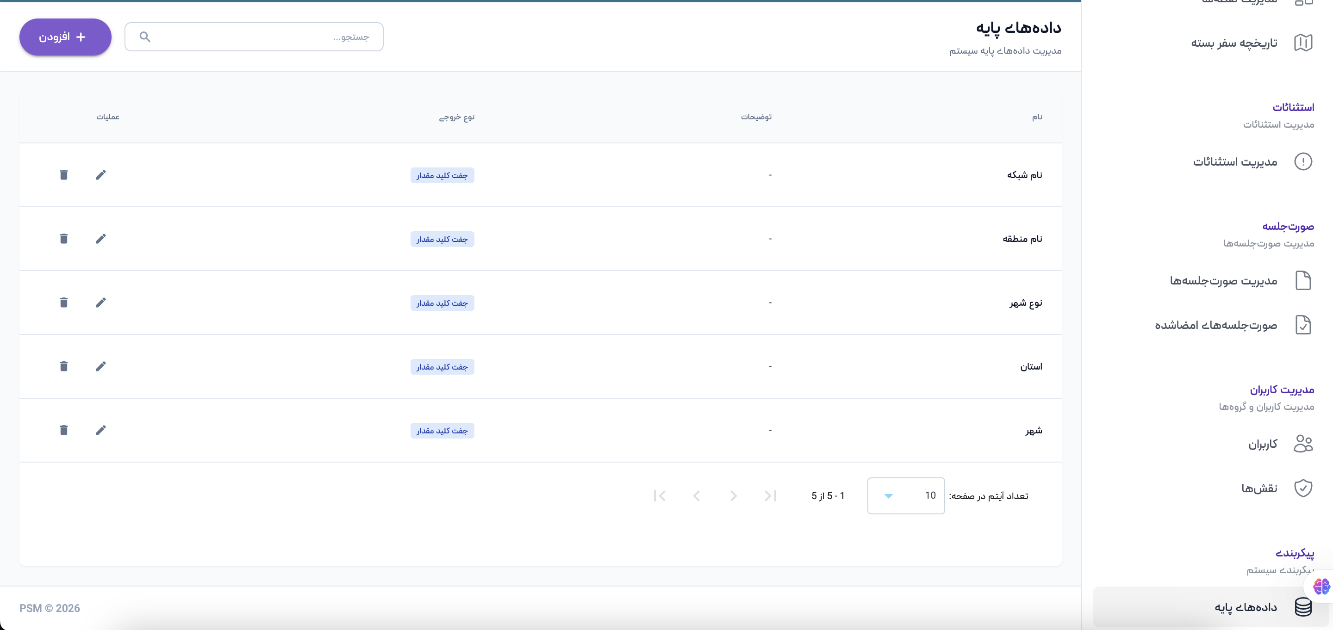This screenshot has width=1333, height=630.
Task: Edit the استان row
Action: 100,366
